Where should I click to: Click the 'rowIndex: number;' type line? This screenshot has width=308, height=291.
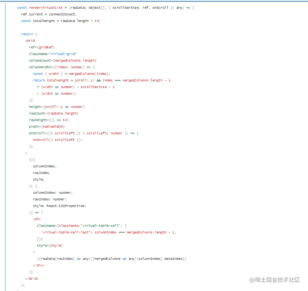pos(50,199)
